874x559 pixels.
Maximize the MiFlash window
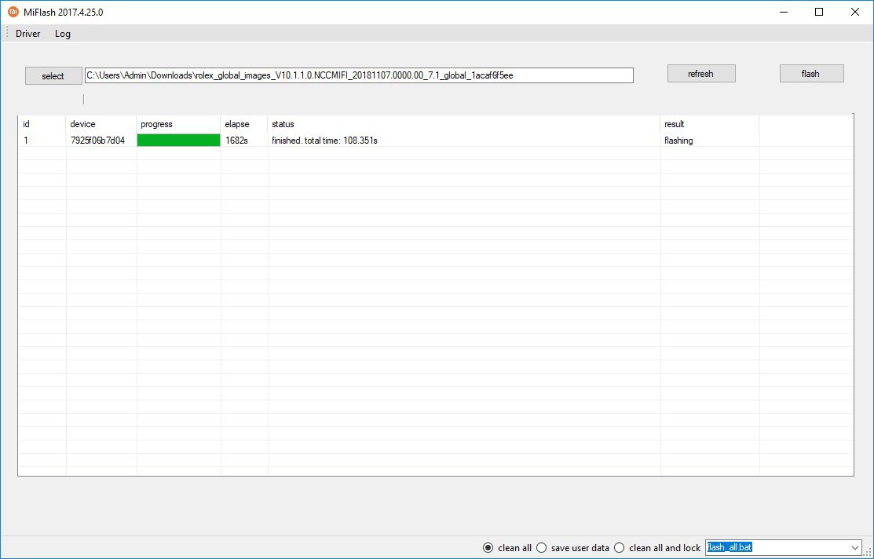coord(819,13)
